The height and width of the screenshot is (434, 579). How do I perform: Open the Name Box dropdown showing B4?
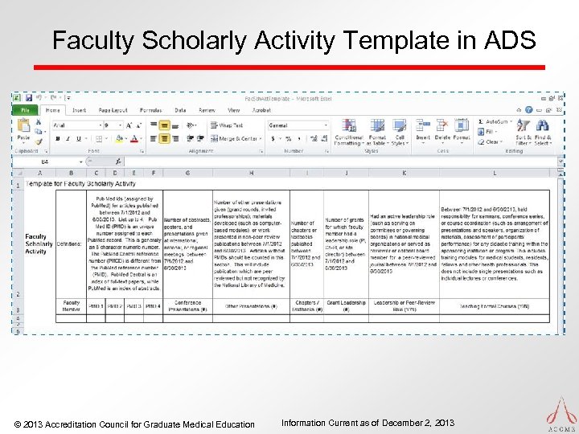80,162
